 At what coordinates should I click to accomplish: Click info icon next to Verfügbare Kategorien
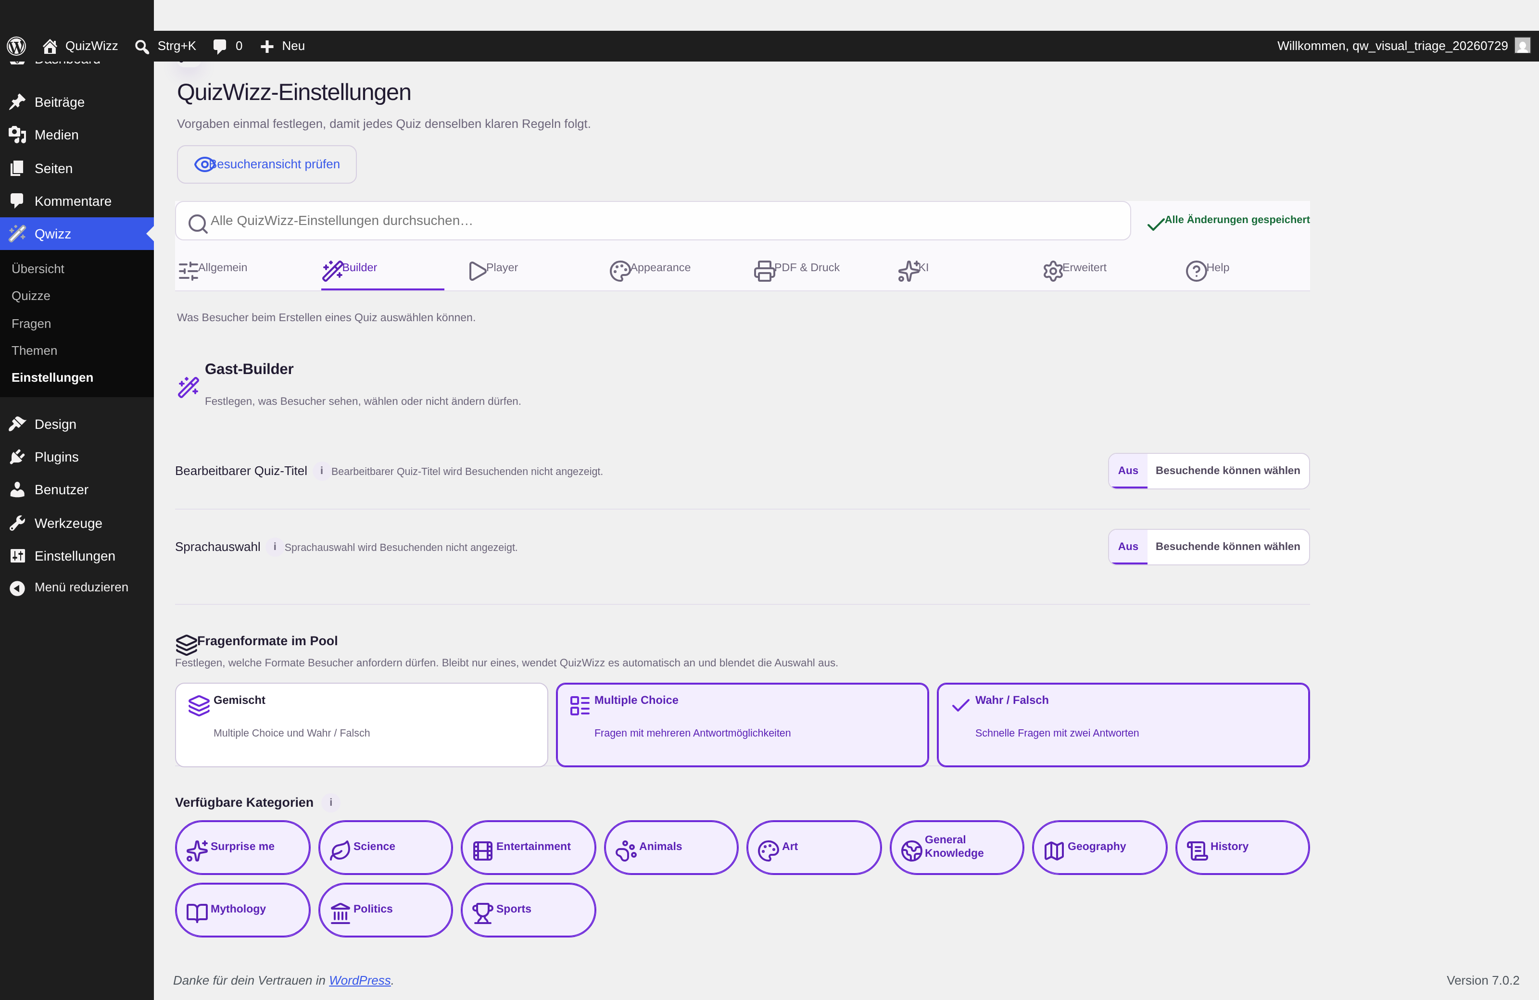click(x=330, y=802)
